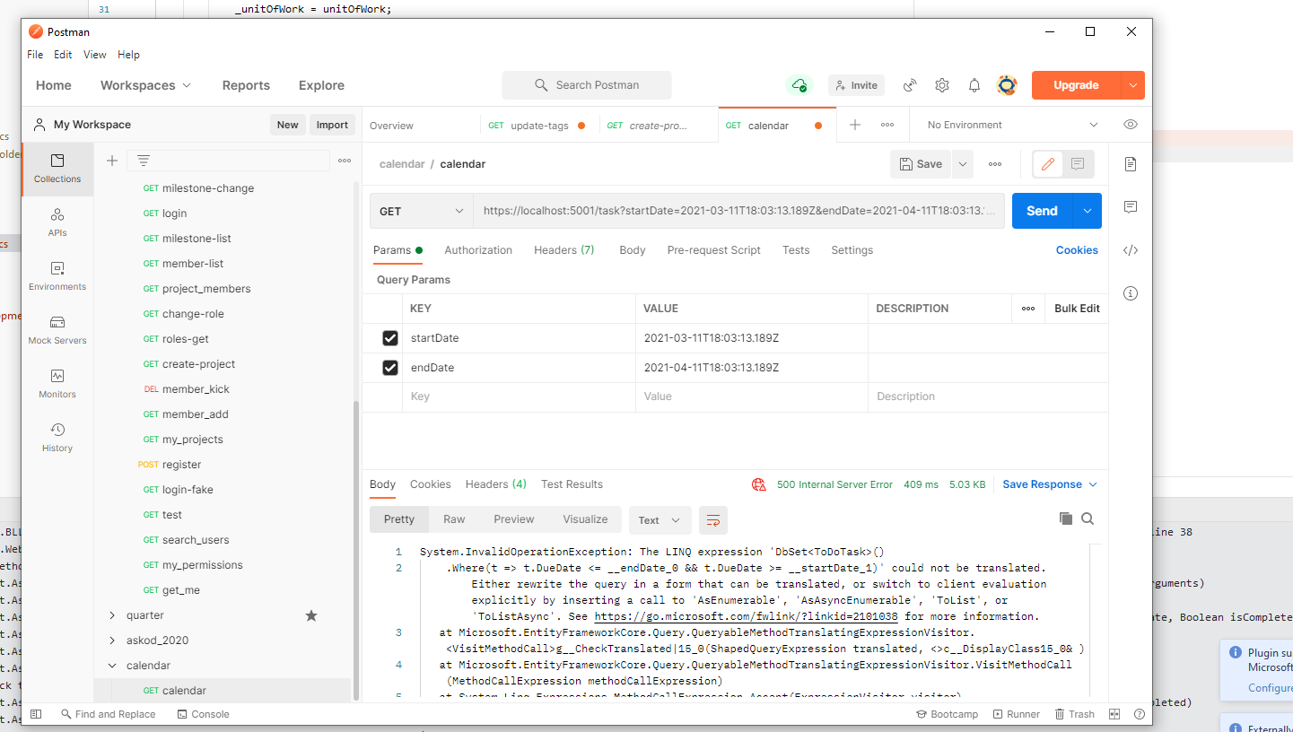
Task: Create new collection with the plus icon
Action: (112, 161)
